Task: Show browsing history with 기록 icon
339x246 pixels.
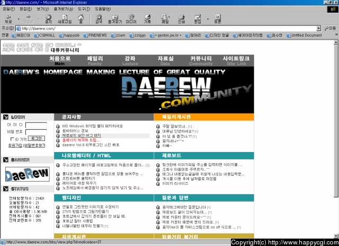Action: point(147,19)
